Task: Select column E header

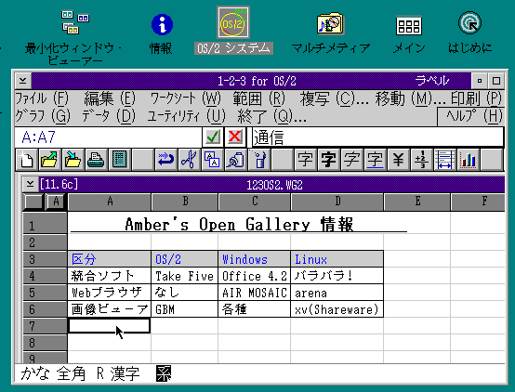Action: tap(417, 202)
